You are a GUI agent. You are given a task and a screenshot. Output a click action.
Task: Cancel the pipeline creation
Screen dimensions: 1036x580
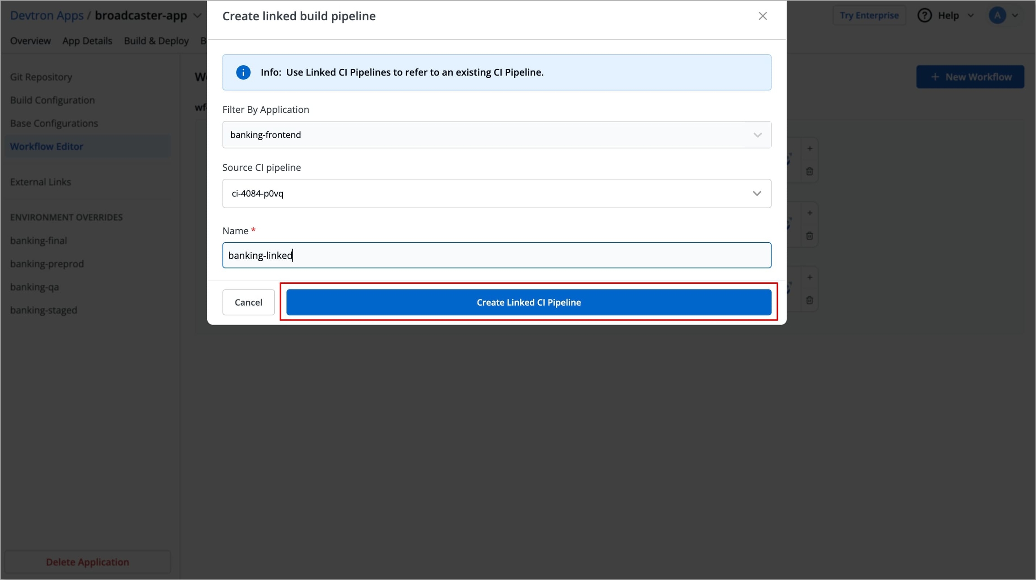(248, 302)
